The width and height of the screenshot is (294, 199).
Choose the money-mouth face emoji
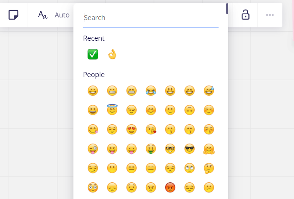(x=151, y=149)
